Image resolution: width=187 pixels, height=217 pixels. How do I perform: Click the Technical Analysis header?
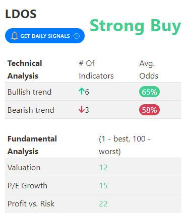25,69
